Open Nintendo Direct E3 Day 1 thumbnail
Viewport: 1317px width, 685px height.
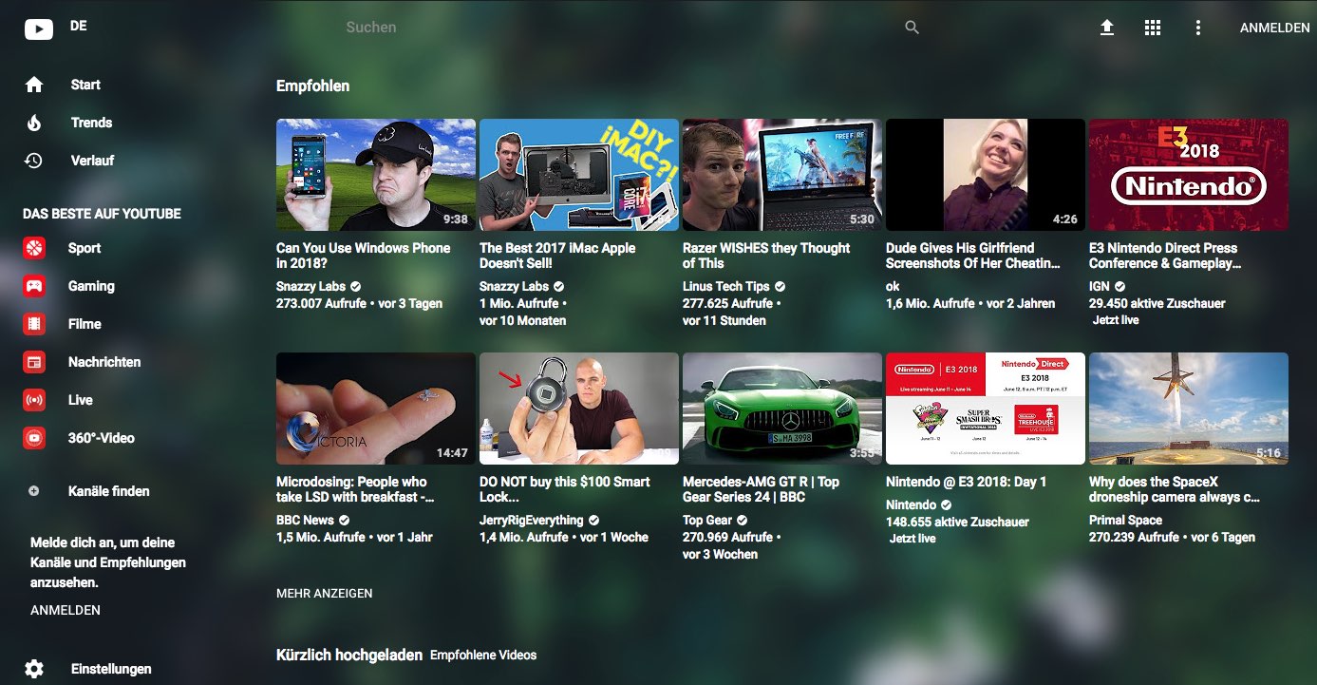(986, 409)
